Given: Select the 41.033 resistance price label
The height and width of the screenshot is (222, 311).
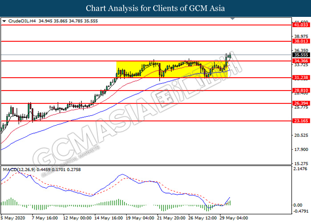Looking at the screenshot, I should 301,25.
